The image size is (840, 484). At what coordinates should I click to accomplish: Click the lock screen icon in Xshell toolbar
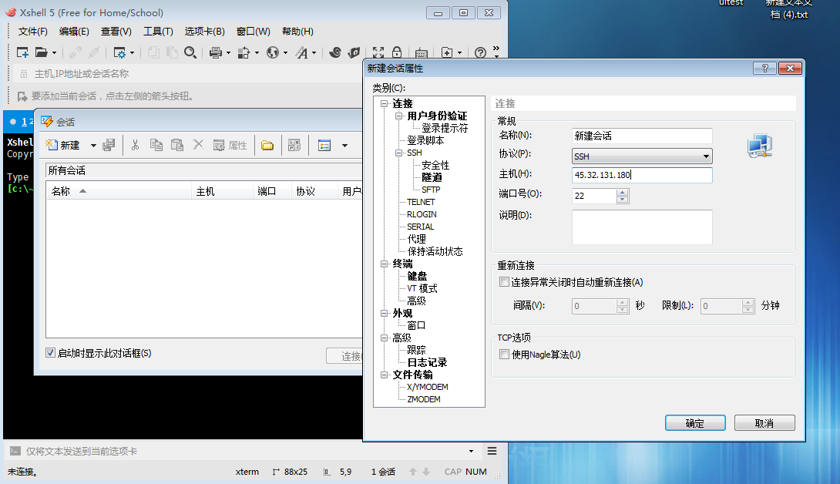(397, 52)
